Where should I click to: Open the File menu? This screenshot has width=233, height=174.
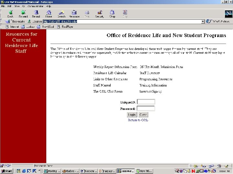point(3,6)
